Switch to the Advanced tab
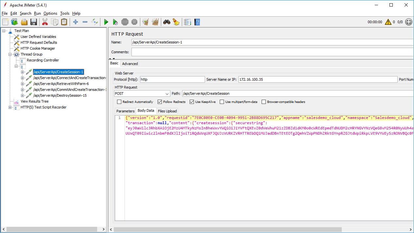 tap(130, 64)
